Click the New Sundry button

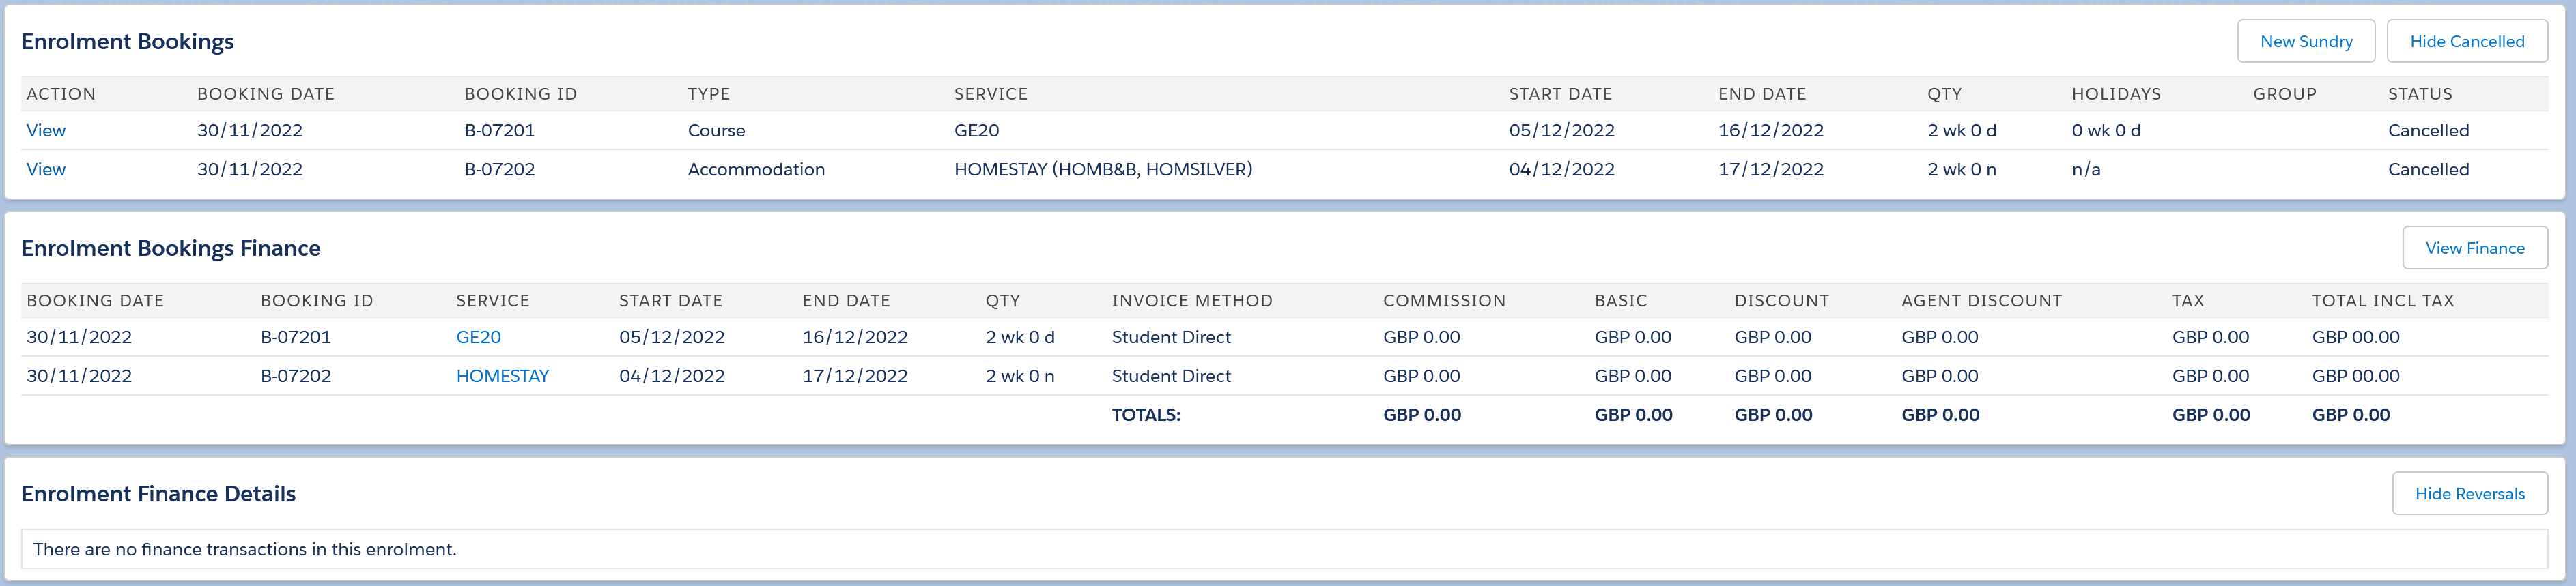tap(2305, 41)
